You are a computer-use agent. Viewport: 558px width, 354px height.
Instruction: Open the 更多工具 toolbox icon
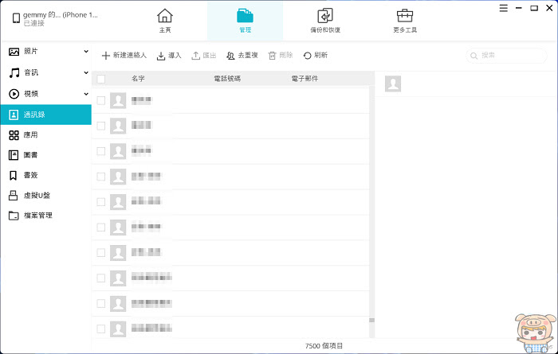point(405,16)
